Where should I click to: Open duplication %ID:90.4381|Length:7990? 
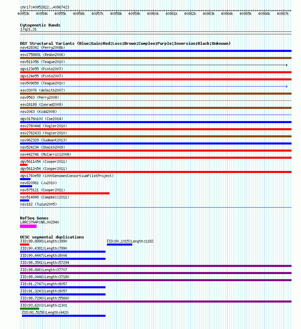[x=44, y=249]
